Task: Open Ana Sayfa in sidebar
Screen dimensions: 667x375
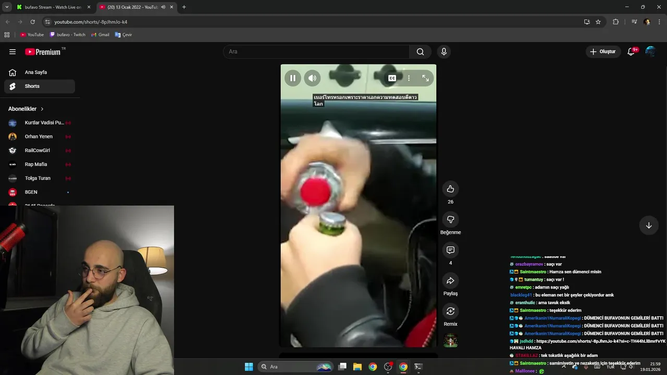Action: tap(40, 72)
